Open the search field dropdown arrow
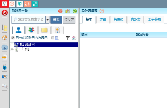Viewport: 167px width, 108px height. [x=47, y=20]
